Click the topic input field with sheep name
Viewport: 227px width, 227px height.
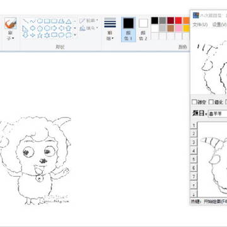[218, 114]
